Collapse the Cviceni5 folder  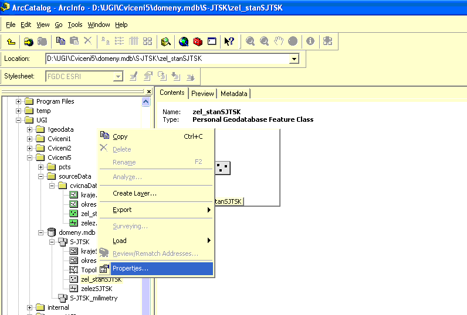point(29,158)
